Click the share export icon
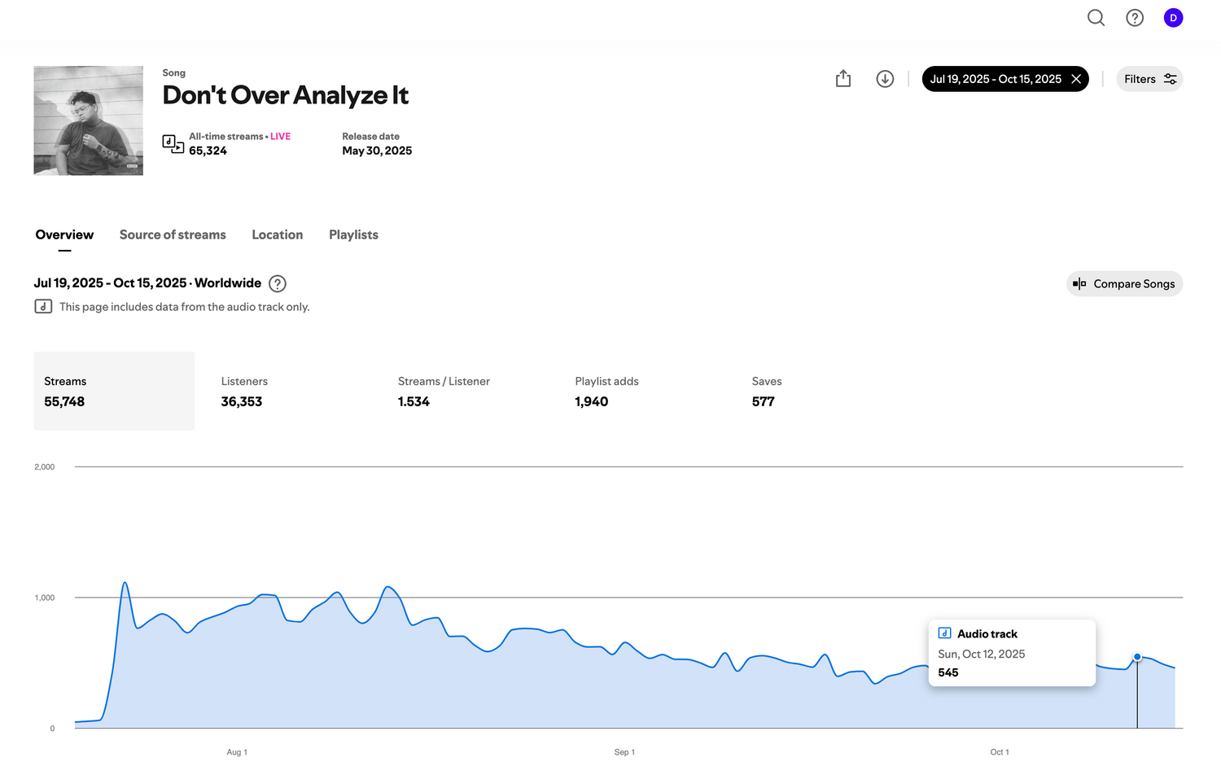Image resolution: width=1221 pixels, height=775 pixels. click(x=842, y=79)
